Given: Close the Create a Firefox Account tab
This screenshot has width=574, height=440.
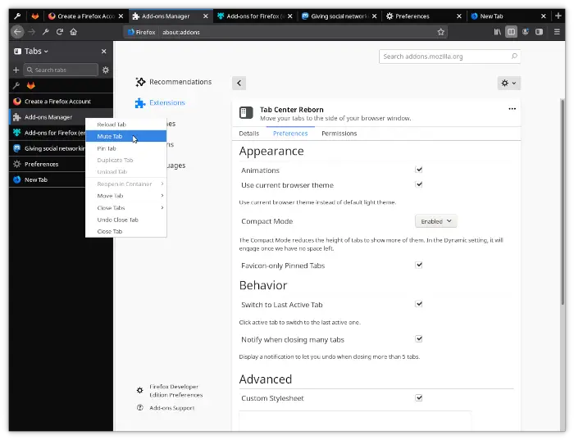Looking at the screenshot, I should [121, 16].
